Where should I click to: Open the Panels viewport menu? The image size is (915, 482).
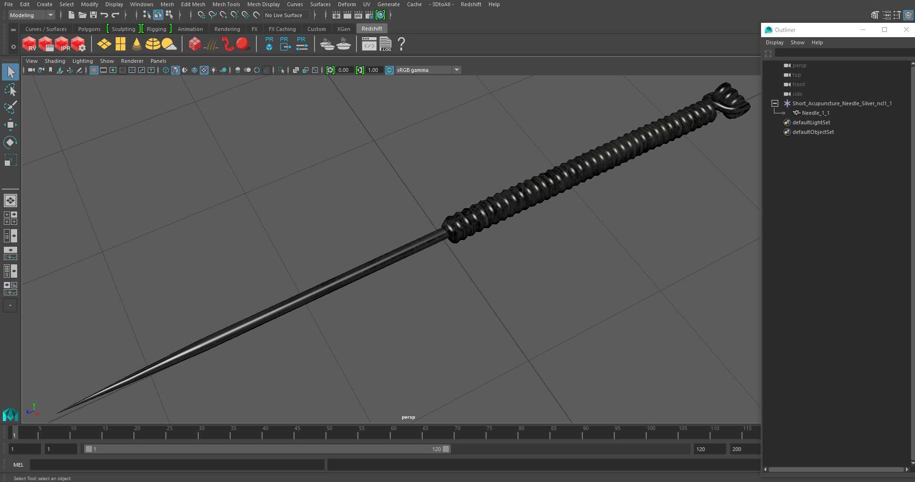click(158, 61)
